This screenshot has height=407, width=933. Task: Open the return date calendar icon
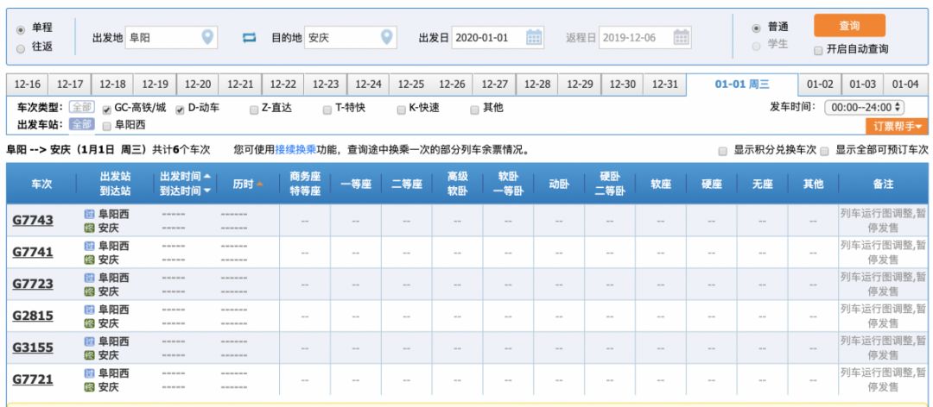(x=682, y=37)
